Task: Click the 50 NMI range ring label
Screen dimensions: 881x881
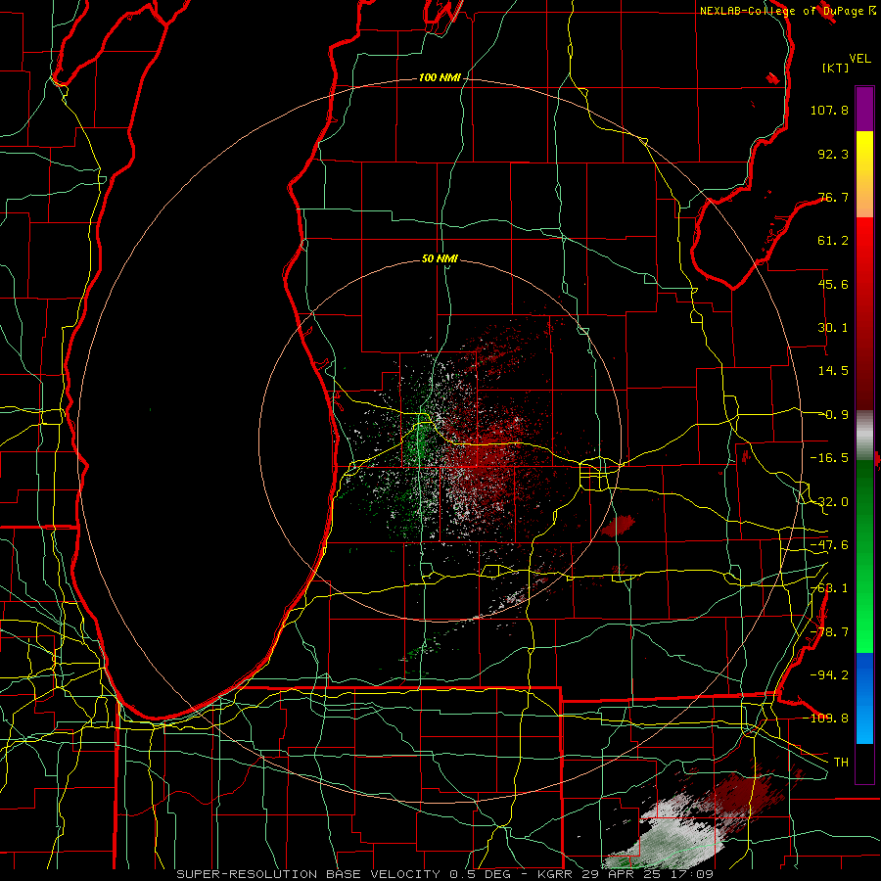Action: tap(440, 259)
